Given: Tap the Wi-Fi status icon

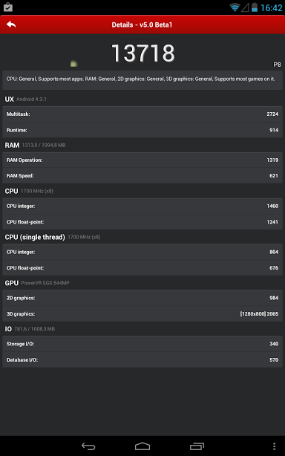Looking at the screenshot, I should [235, 7].
